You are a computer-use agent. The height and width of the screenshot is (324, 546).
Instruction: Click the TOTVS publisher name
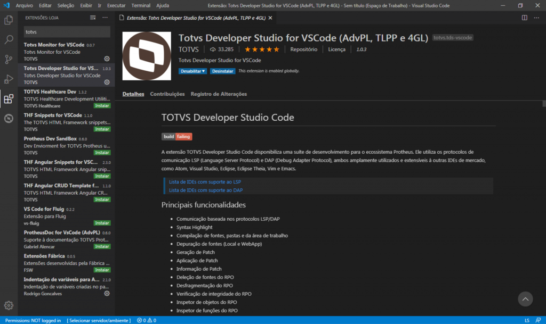click(188, 49)
